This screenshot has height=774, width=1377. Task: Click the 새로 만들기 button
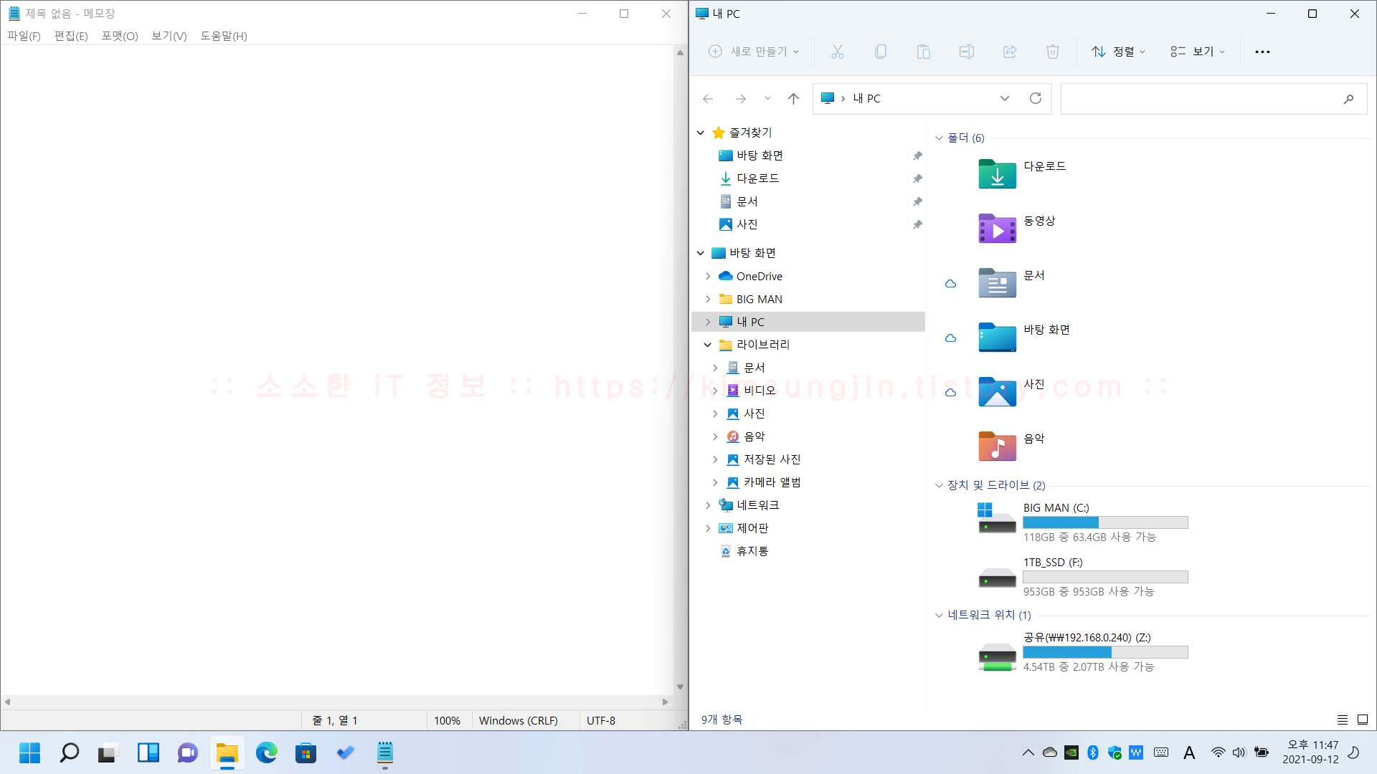pos(753,52)
